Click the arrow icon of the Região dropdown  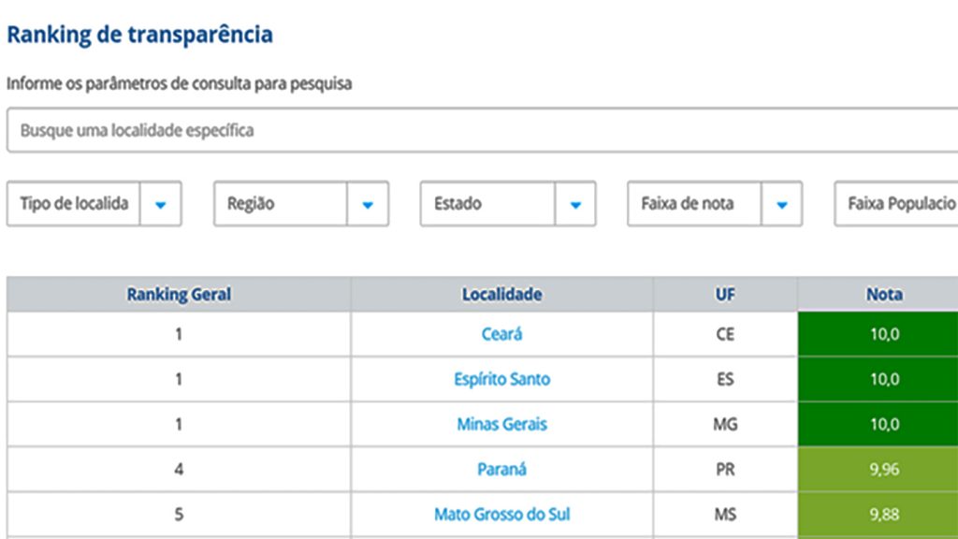(x=368, y=204)
